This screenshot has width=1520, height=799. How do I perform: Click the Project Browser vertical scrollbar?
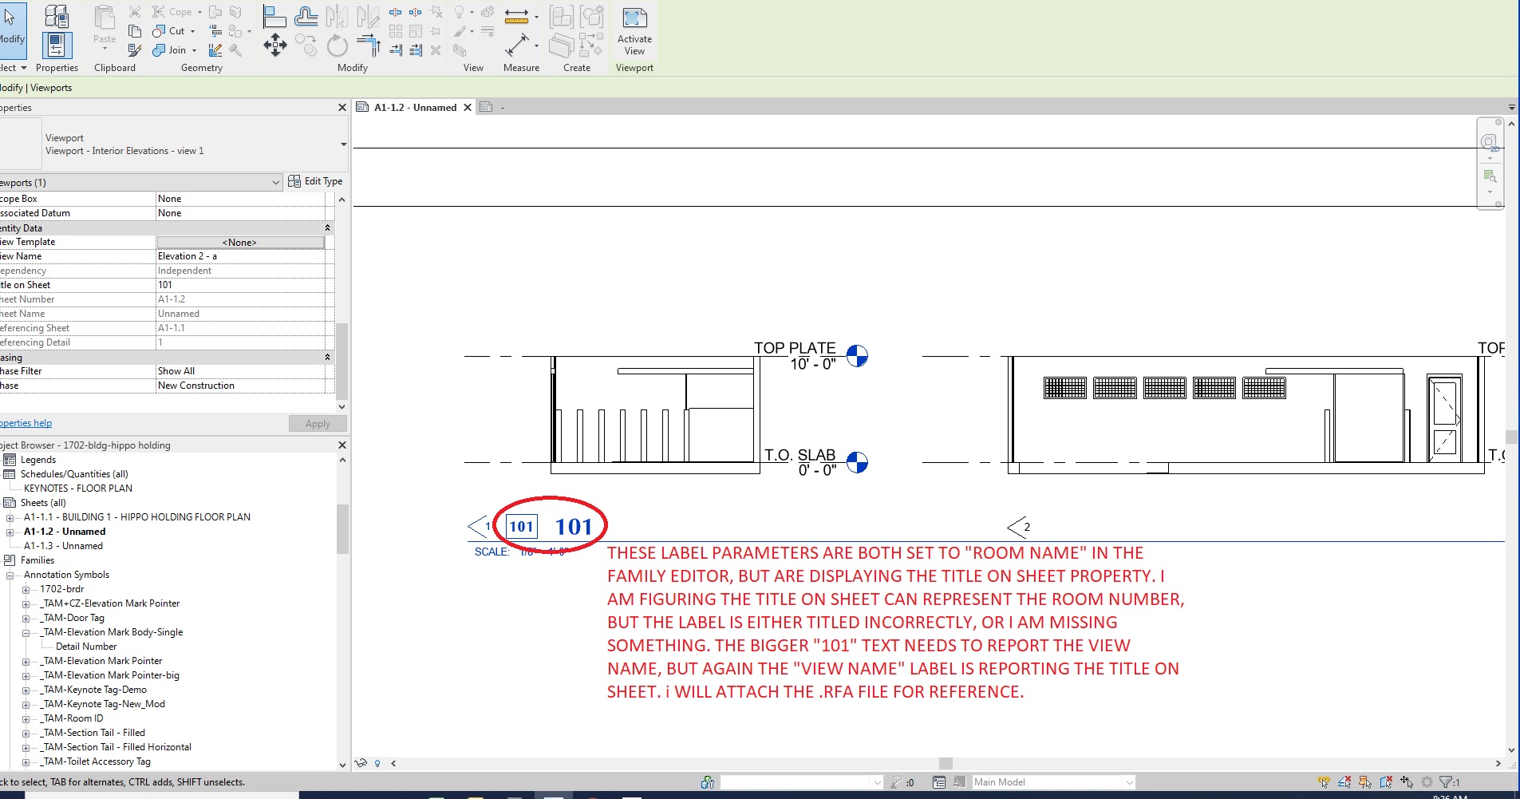point(343,528)
